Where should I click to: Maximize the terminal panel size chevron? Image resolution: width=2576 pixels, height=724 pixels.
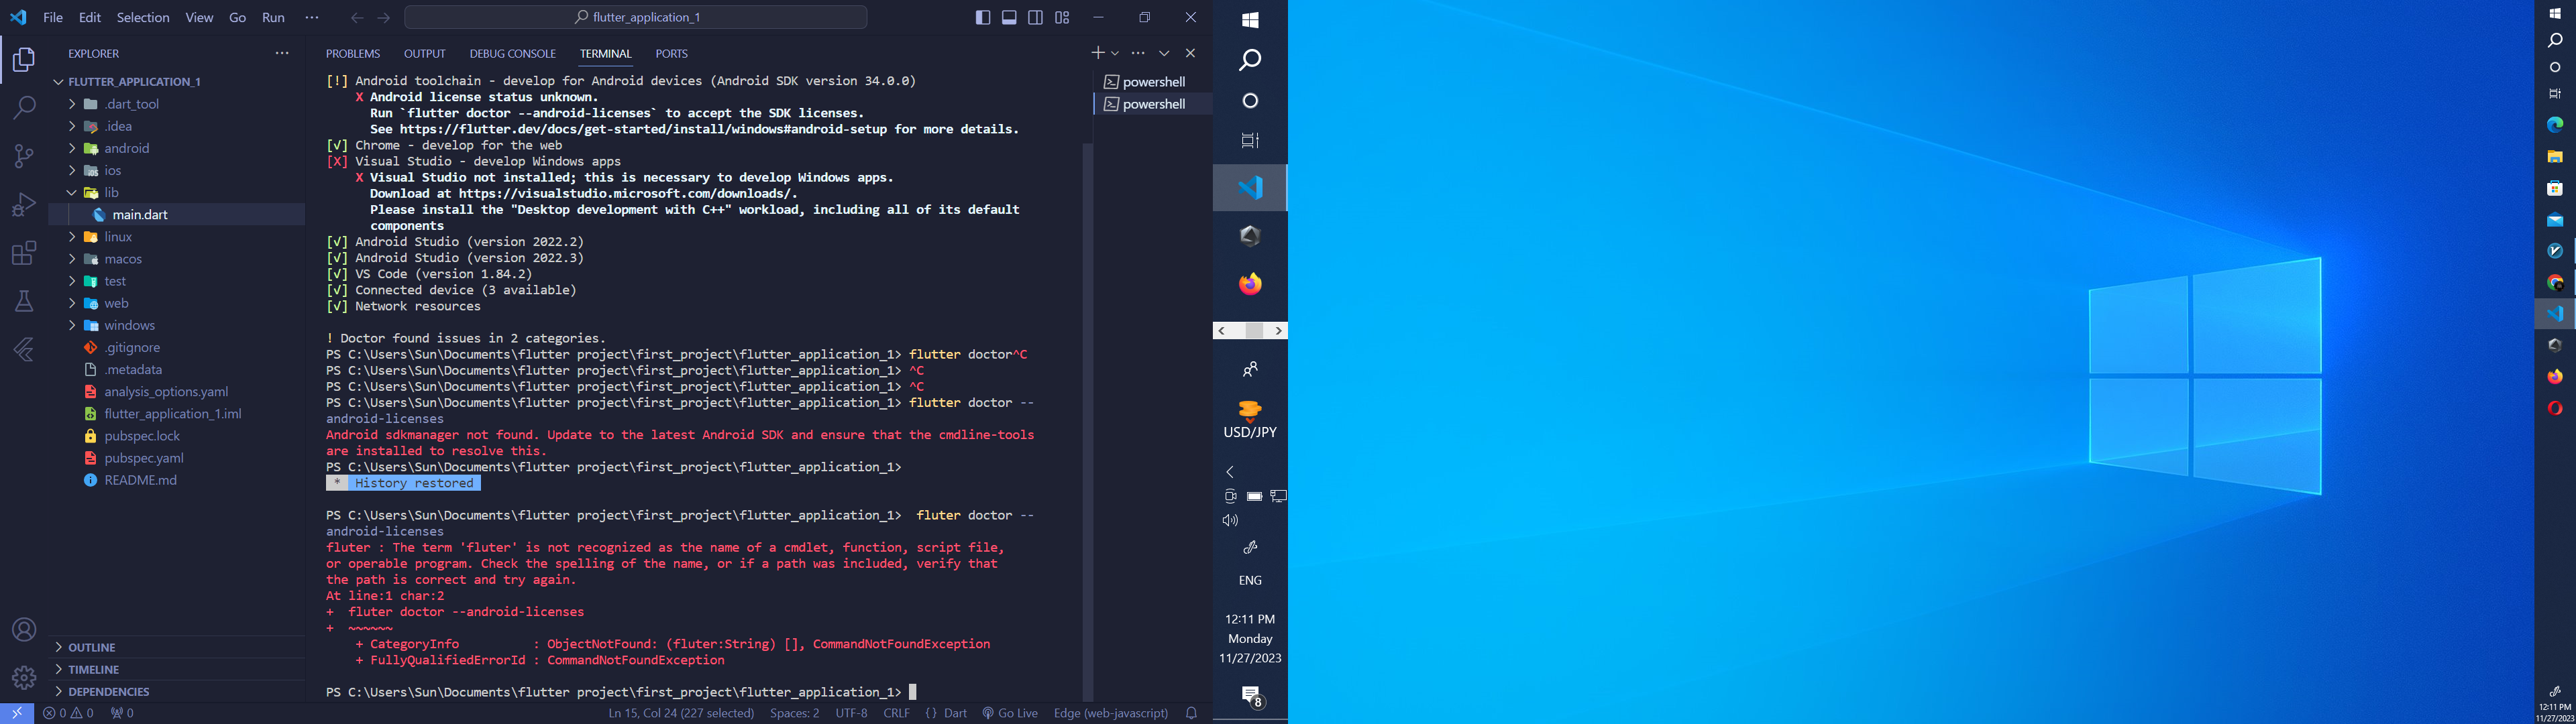pos(1164,53)
